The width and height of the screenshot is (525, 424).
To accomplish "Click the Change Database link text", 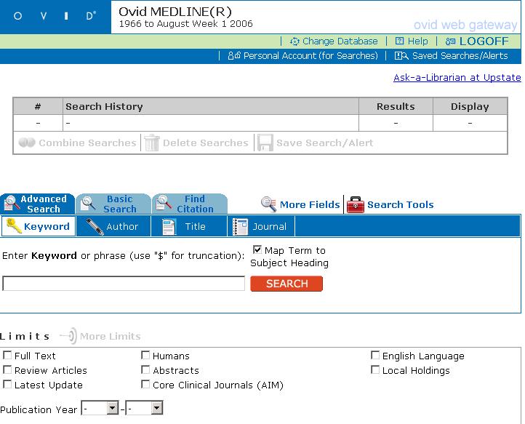I will tap(340, 41).
